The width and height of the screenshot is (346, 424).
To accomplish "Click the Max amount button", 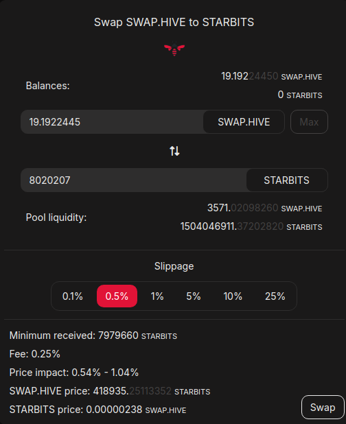I will pos(309,122).
